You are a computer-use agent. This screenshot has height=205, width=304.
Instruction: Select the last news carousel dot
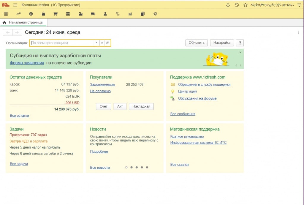click(147, 167)
